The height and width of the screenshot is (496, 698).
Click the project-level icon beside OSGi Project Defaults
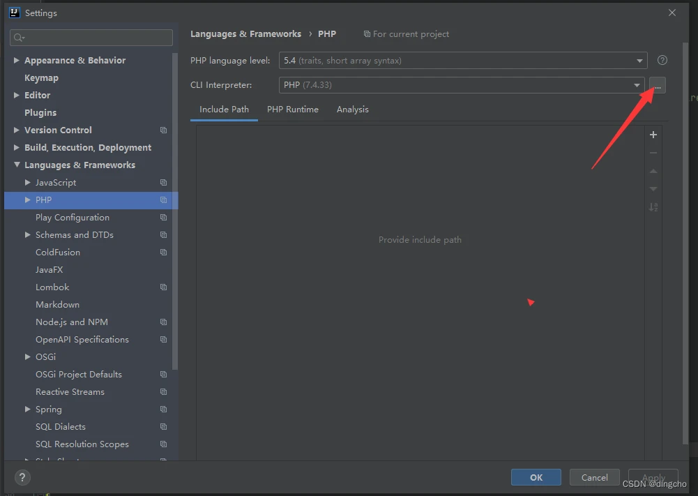(x=163, y=375)
